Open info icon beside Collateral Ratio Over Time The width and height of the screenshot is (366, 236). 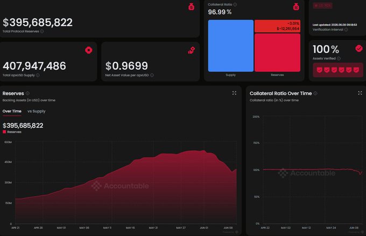315,93
